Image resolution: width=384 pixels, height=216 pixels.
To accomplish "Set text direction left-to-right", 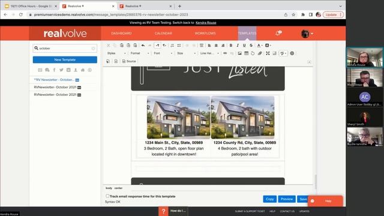I will 157,46.
